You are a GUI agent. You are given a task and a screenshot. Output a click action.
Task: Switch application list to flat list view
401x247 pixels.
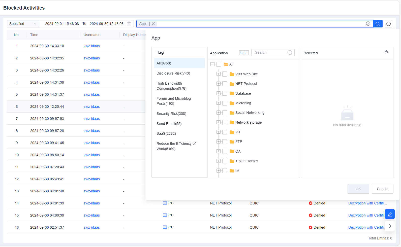pos(246,53)
